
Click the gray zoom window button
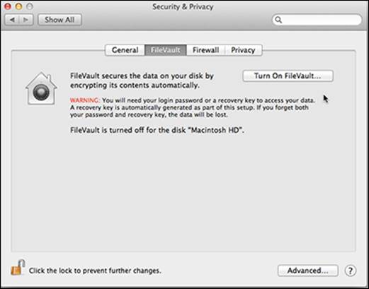tap(30, 6)
